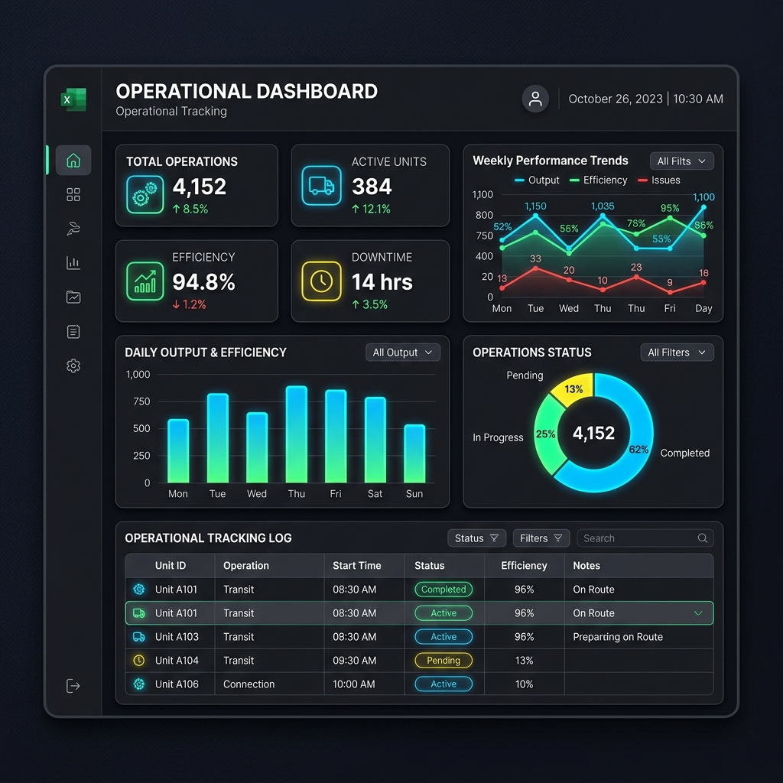Click the Unit A103 cell

tap(177, 637)
